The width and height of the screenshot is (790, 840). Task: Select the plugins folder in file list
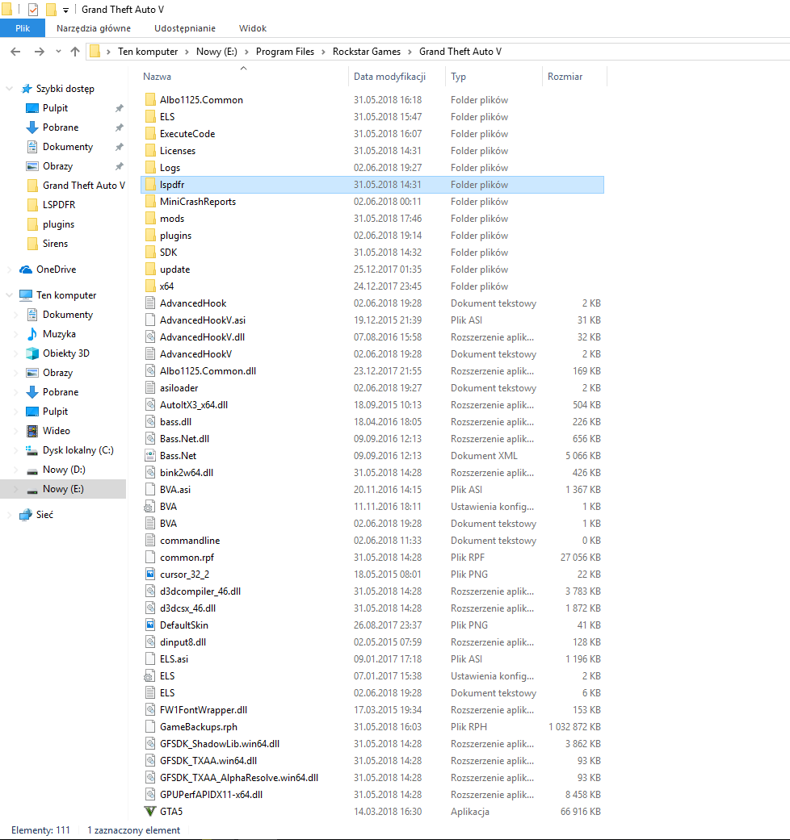[175, 235]
